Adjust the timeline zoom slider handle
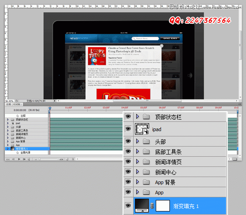Screen dimensions: 246x215 click(40, 159)
